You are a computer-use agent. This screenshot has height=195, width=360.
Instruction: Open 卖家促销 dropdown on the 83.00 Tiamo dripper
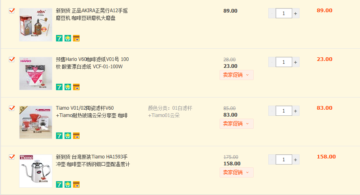click(236, 123)
